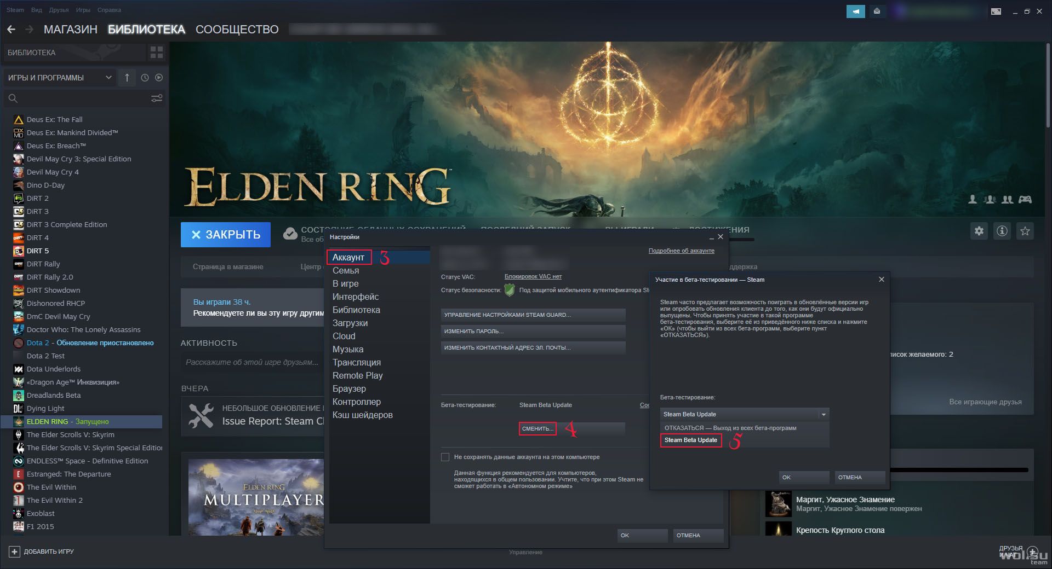Go to the СООБЩЕСТВО tab
The image size is (1052, 569).
click(237, 30)
